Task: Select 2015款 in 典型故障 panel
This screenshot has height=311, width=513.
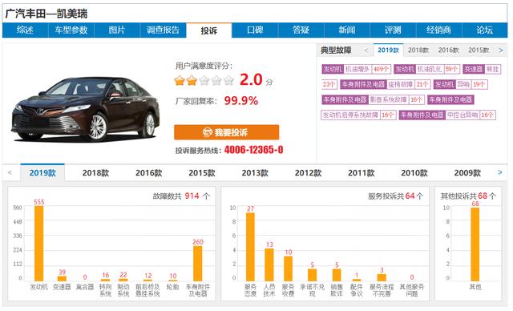Action: (479, 50)
